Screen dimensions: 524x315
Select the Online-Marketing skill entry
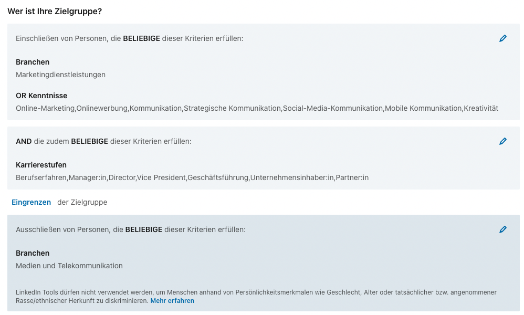[x=46, y=108]
